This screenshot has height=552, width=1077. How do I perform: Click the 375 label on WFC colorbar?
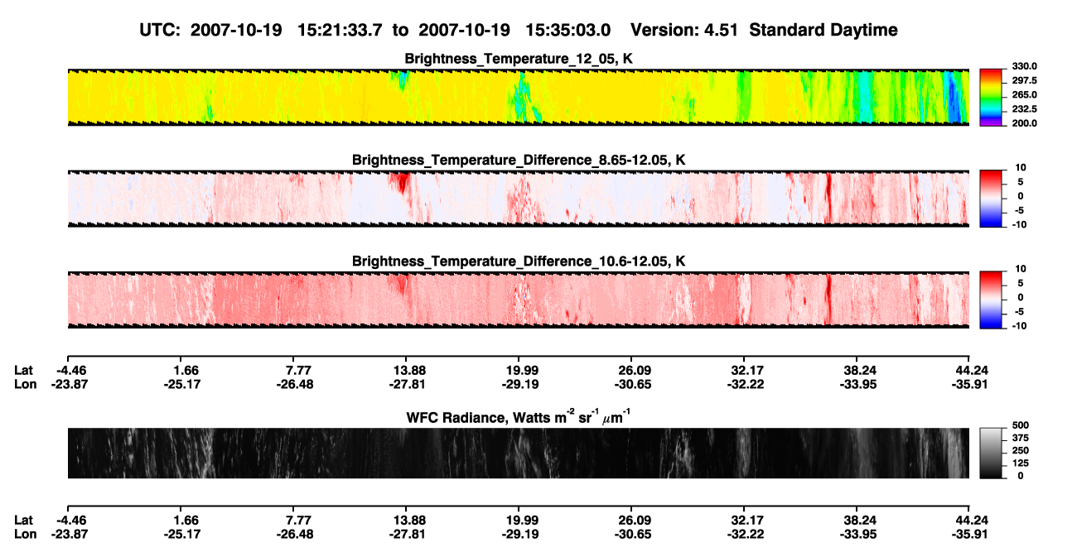point(1021,438)
